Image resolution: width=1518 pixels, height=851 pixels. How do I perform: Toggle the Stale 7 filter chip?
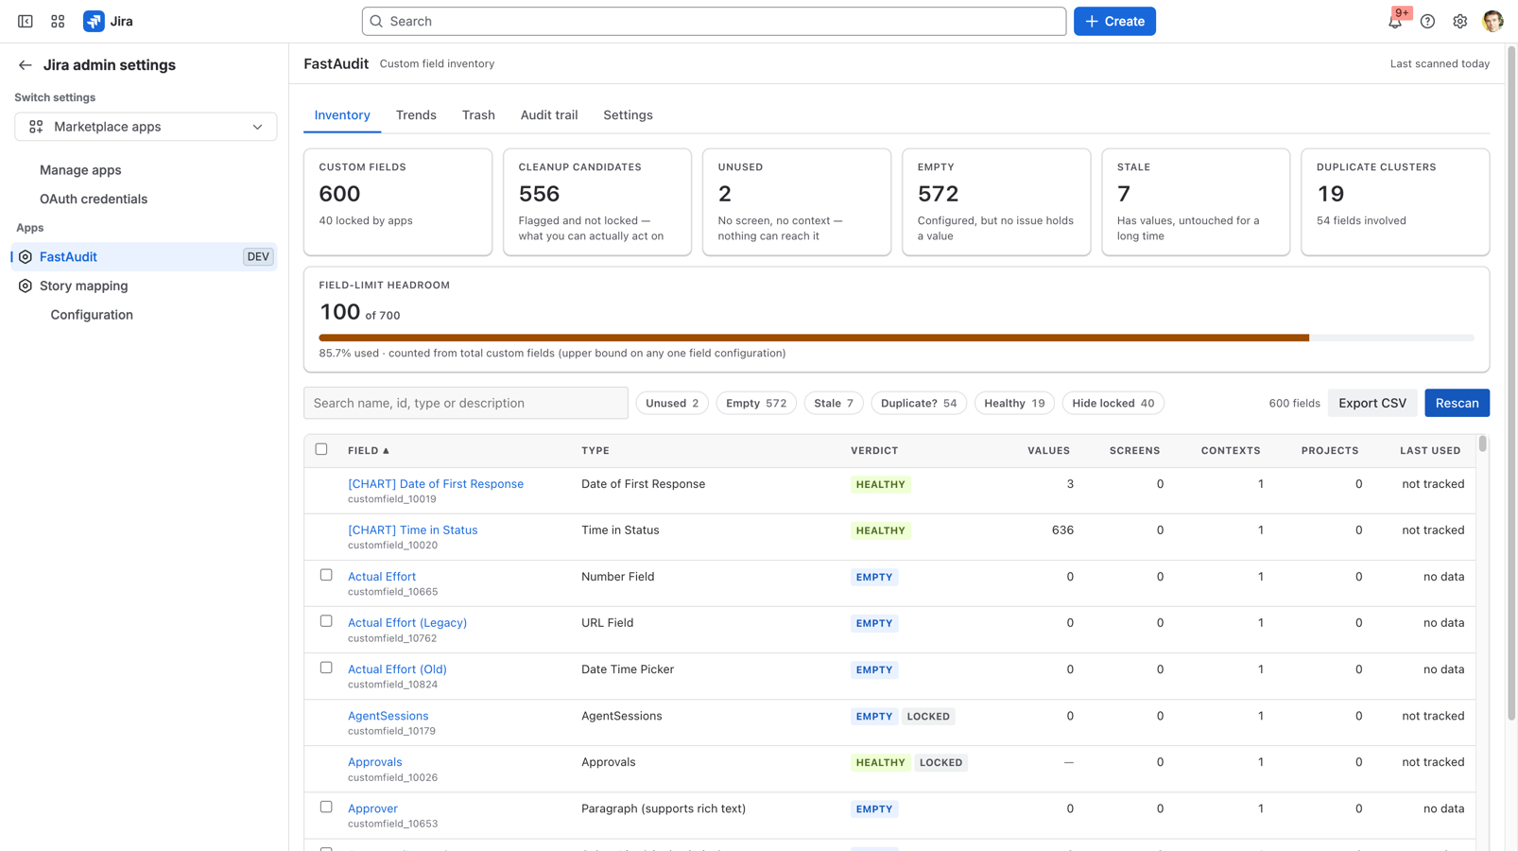(x=834, y=403)
